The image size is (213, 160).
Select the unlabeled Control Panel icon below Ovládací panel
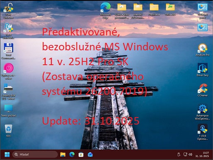pyautogui.click(x=203, y=27)
